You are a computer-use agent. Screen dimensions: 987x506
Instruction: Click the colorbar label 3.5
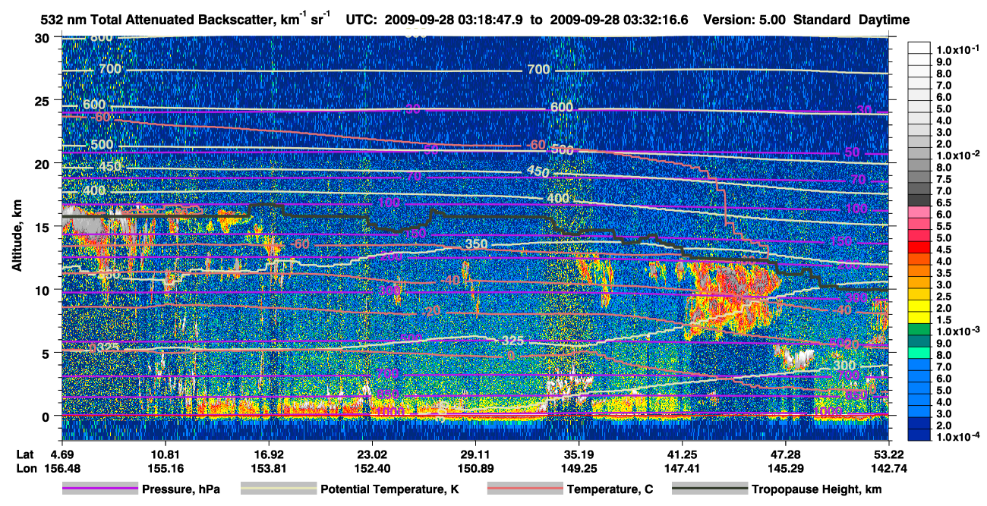pyautogui.click(x=944, y=272)
